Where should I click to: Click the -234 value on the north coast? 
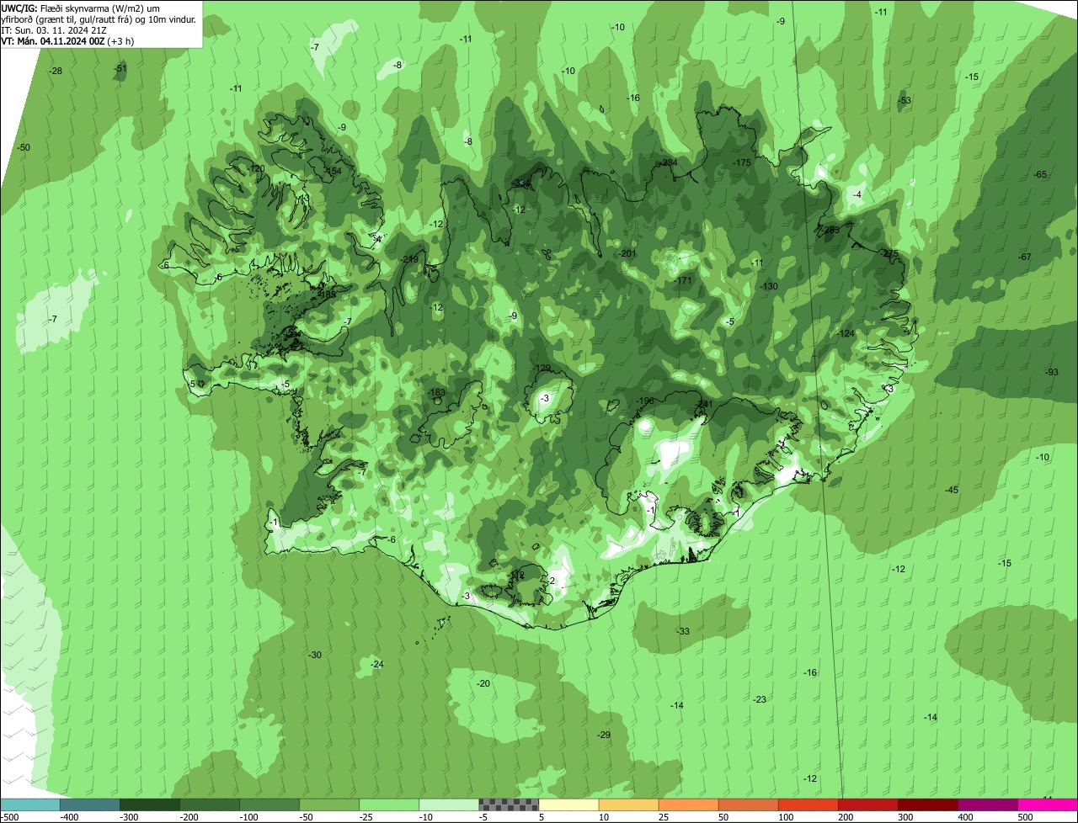pos(669,162)
